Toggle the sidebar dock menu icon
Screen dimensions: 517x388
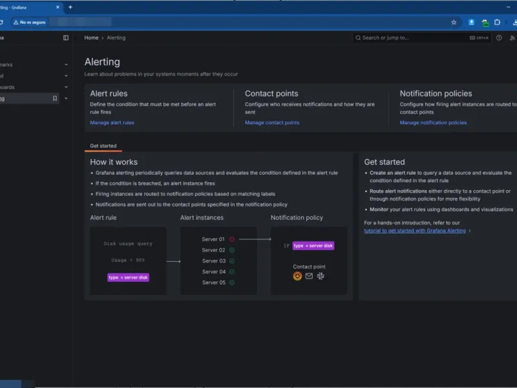pyautogui.click(x=66, y=38)
